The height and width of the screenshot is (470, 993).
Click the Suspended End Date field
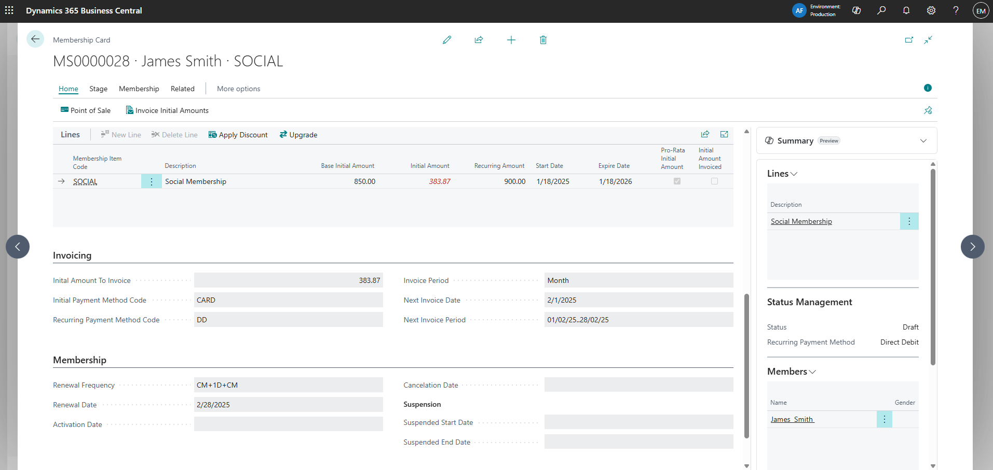tap(639, 441)
